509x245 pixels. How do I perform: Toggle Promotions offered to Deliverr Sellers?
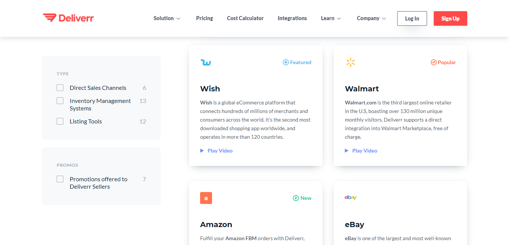(60, 179)
